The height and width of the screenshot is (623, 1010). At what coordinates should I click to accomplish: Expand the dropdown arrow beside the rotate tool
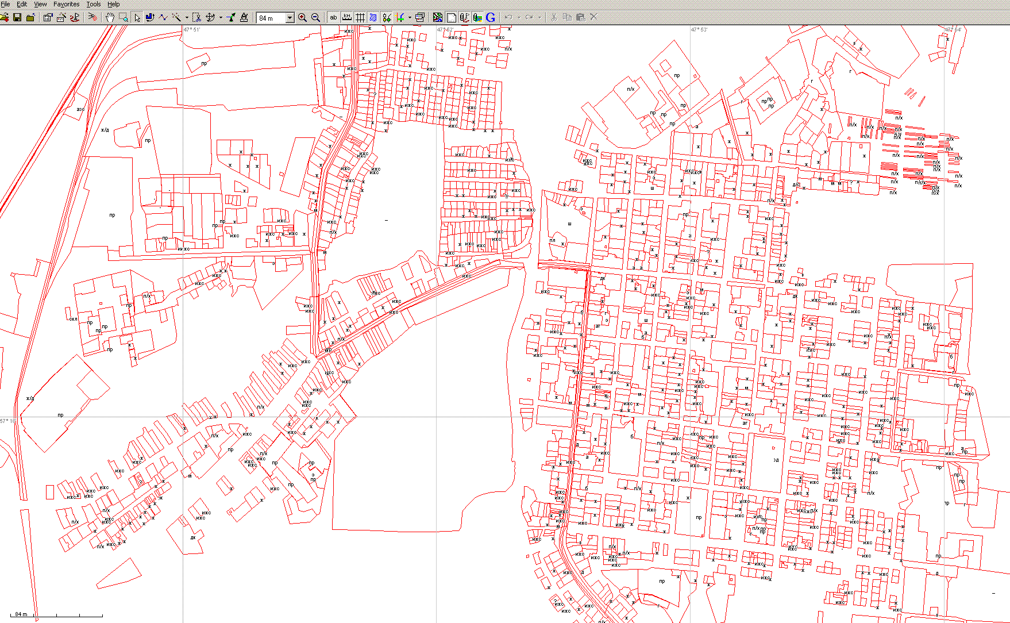click(x=221, y=18)
